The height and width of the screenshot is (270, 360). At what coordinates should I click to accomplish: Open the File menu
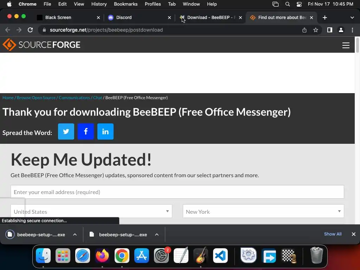click(47, 4)
